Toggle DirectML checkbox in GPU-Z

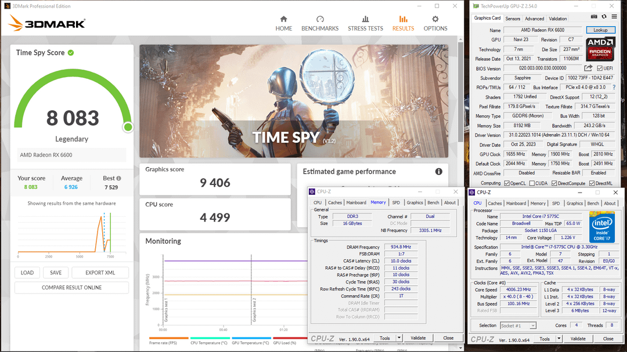(592, 183)
